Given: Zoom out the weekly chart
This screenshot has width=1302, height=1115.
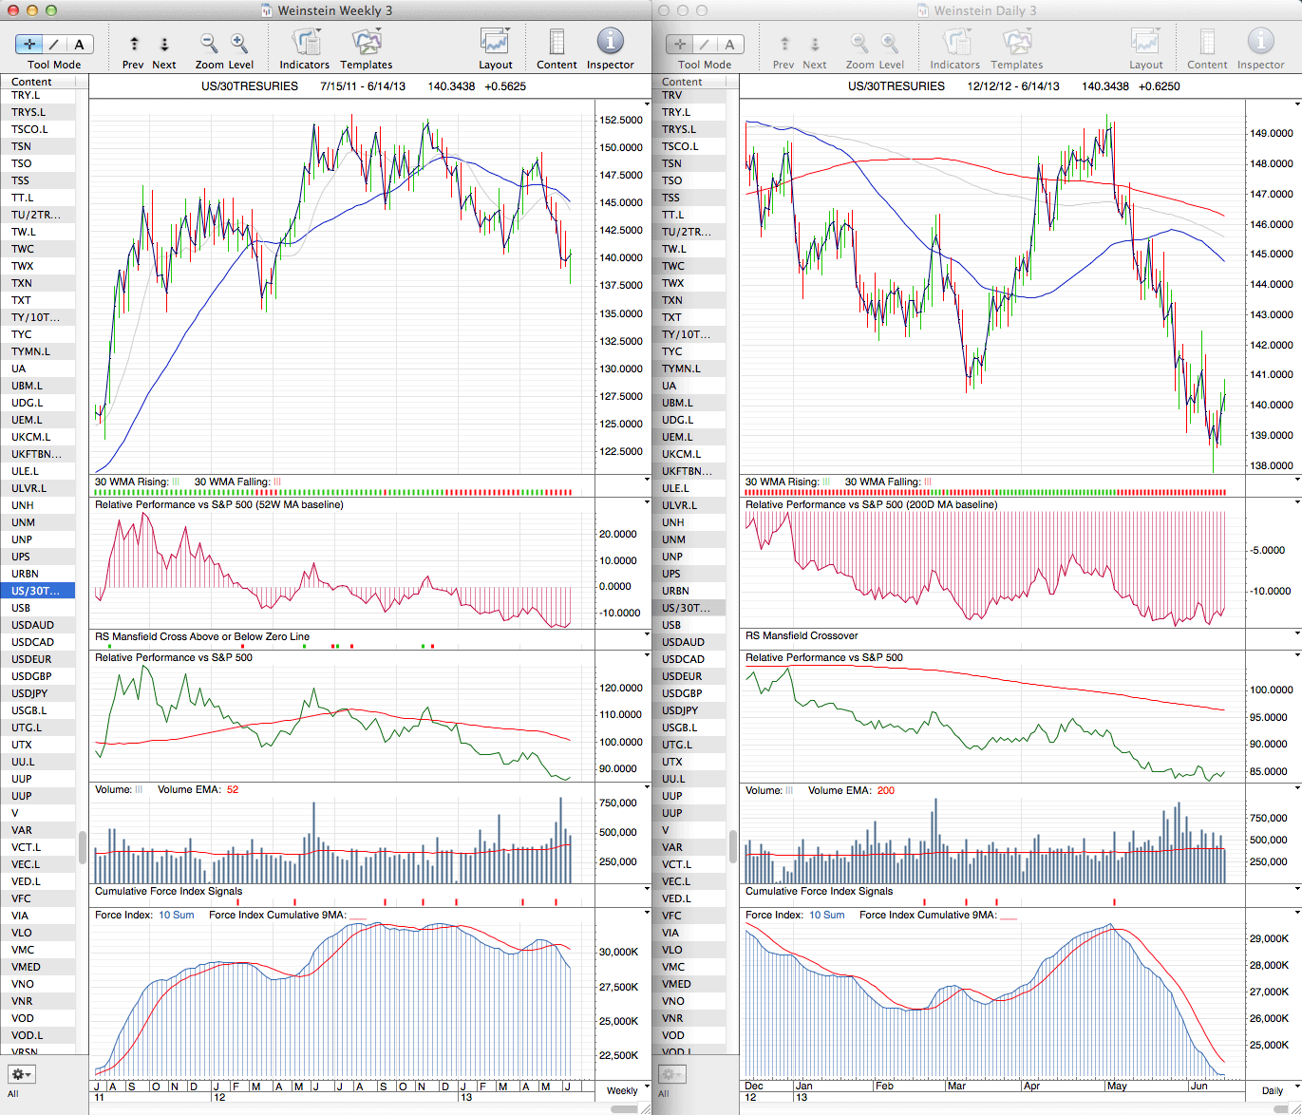Looking at the screenshot, I should 209,44.
